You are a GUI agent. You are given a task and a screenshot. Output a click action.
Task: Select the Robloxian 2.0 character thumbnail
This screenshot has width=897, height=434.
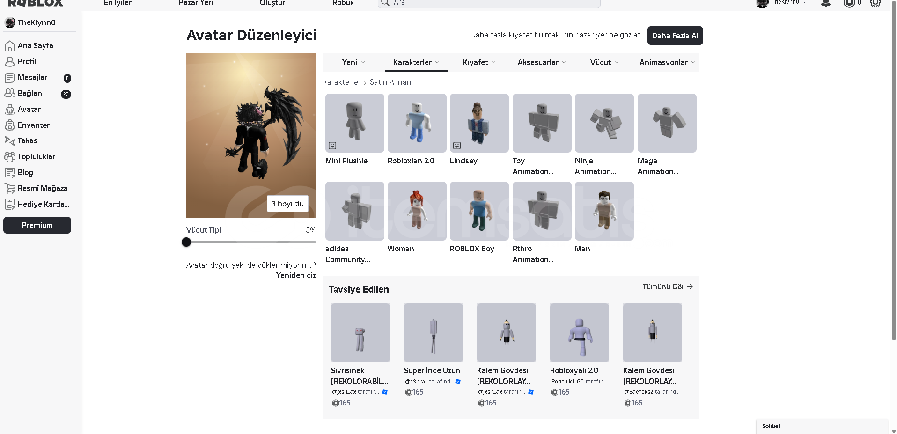tap(417, 123)
